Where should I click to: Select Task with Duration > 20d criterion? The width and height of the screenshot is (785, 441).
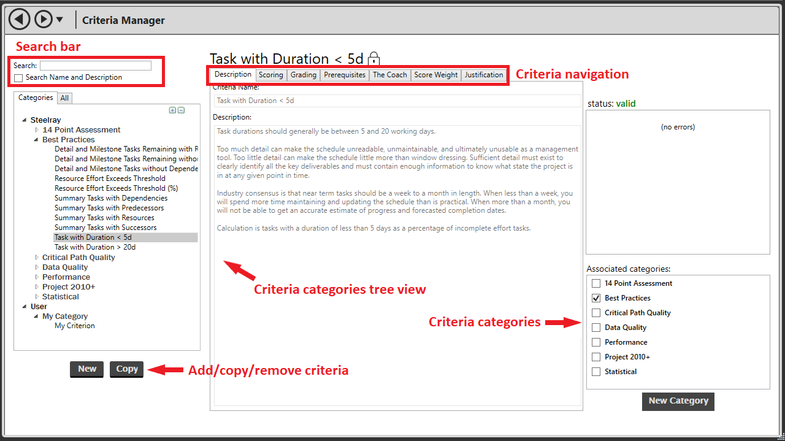(95, 247)
